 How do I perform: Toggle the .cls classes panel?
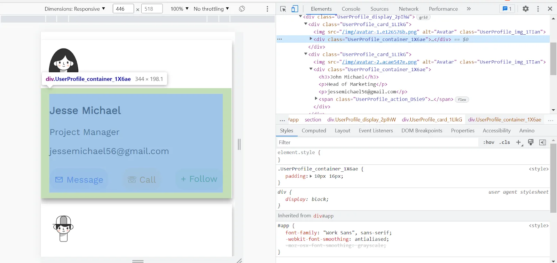(504, 142)
